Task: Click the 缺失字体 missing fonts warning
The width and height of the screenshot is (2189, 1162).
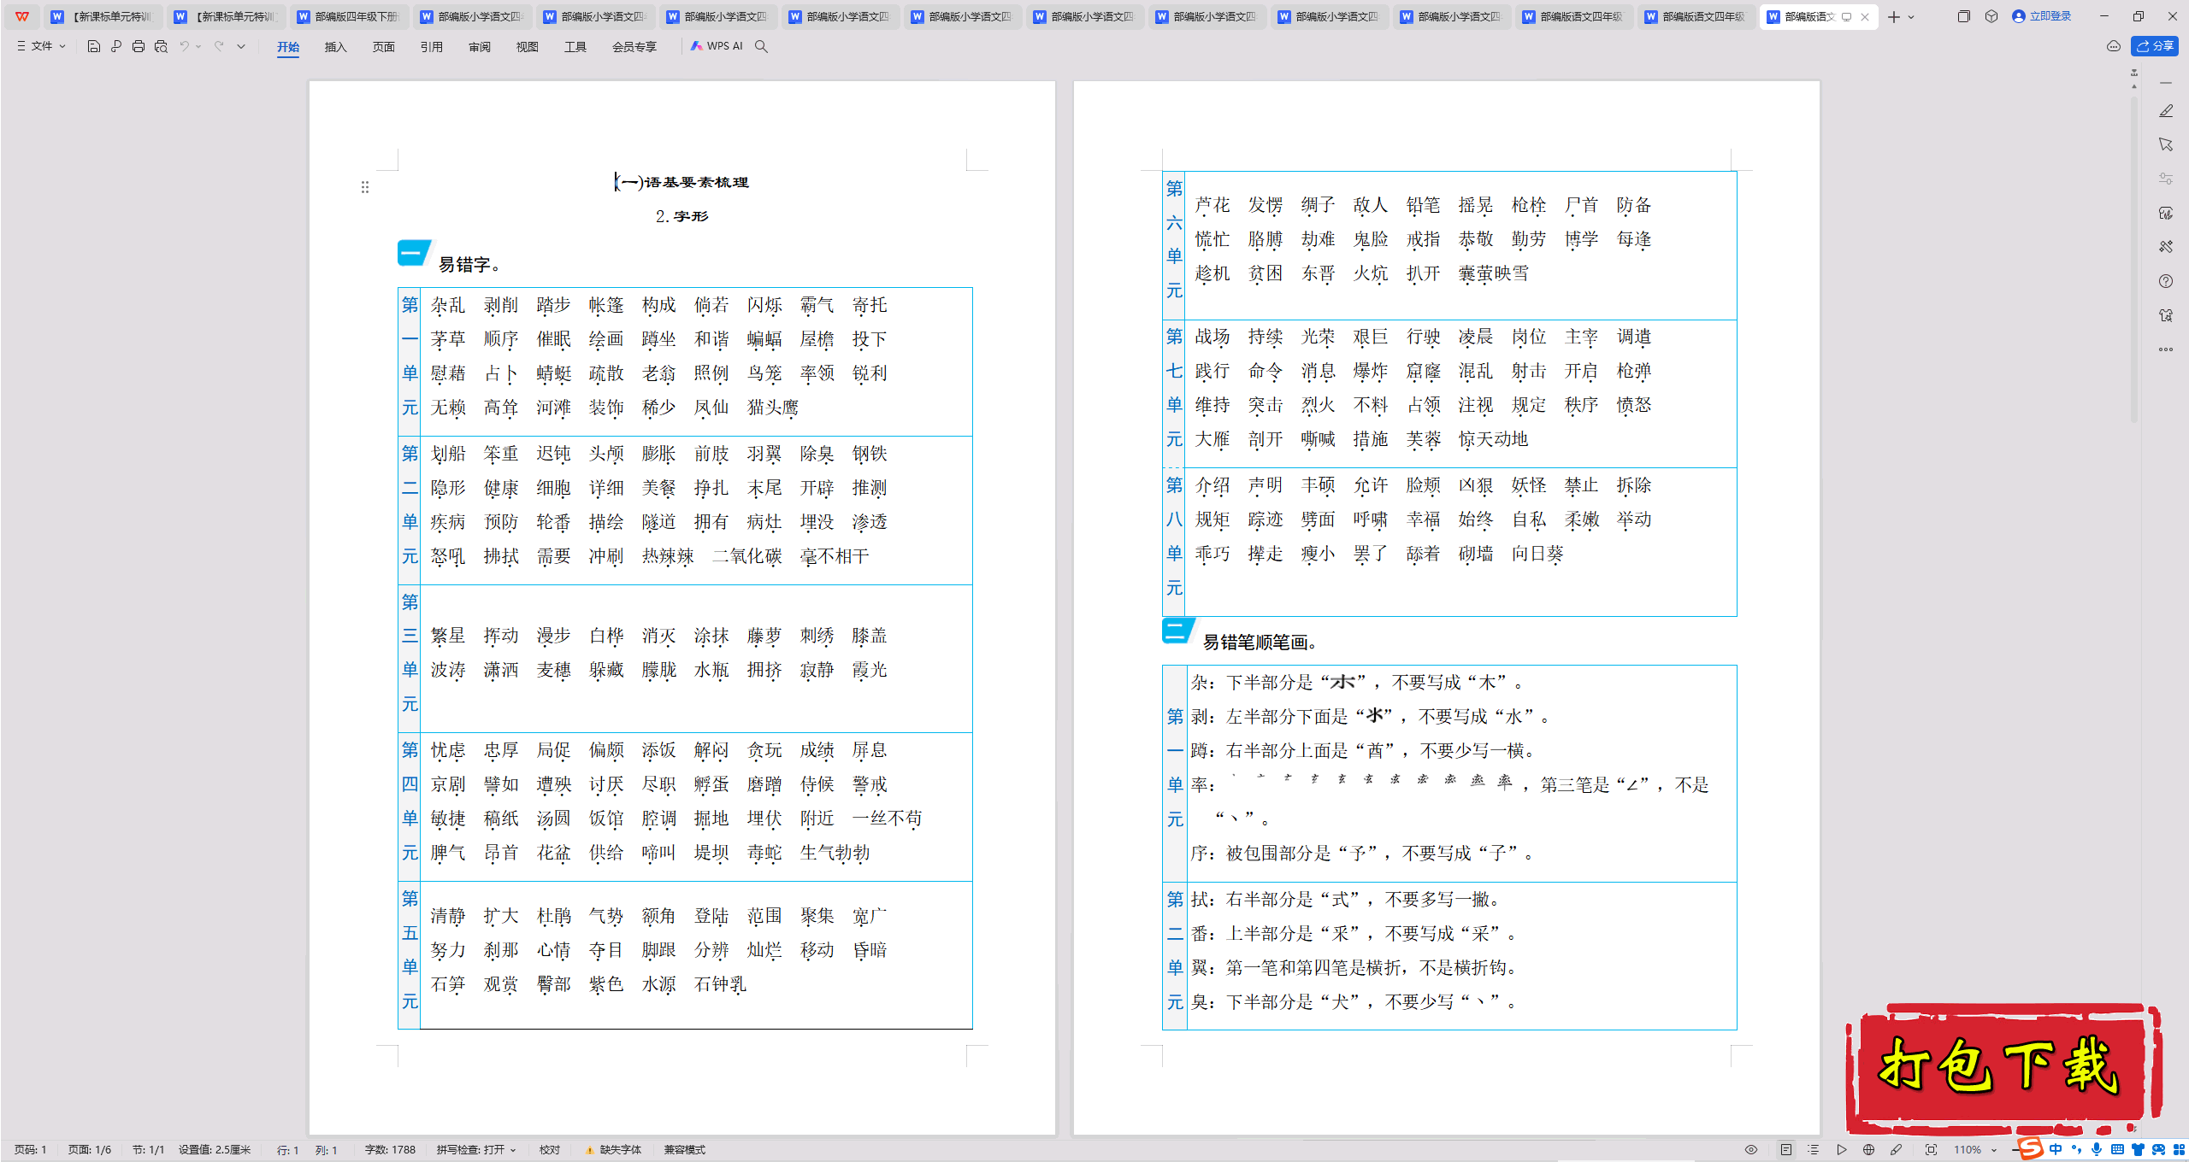Action: click(613, 1150)
